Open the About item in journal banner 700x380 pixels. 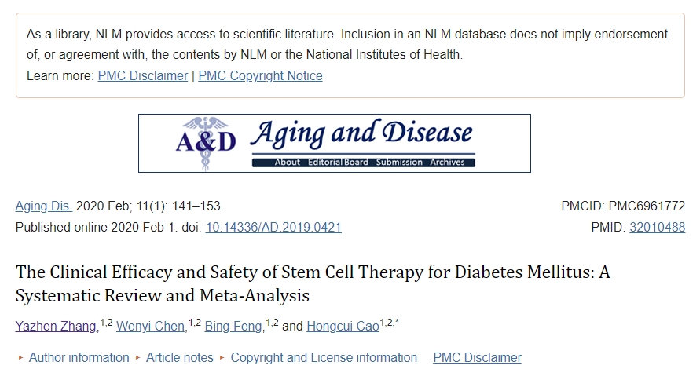287,163
